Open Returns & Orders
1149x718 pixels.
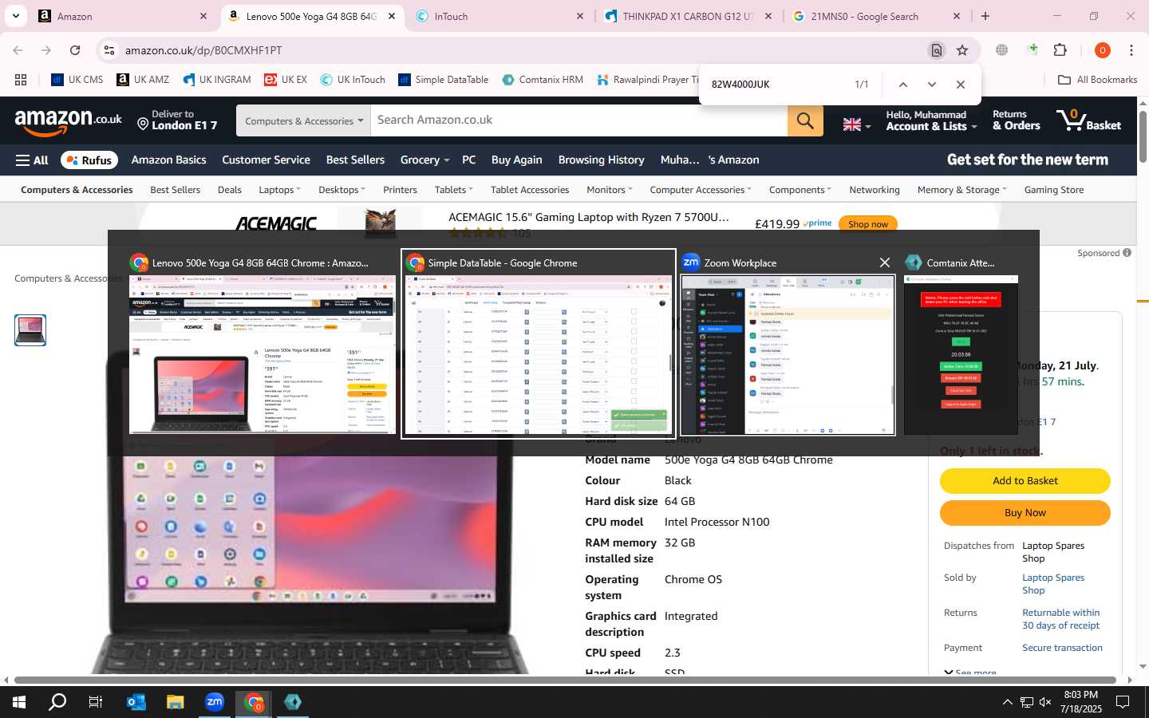tap(1016, 120)
